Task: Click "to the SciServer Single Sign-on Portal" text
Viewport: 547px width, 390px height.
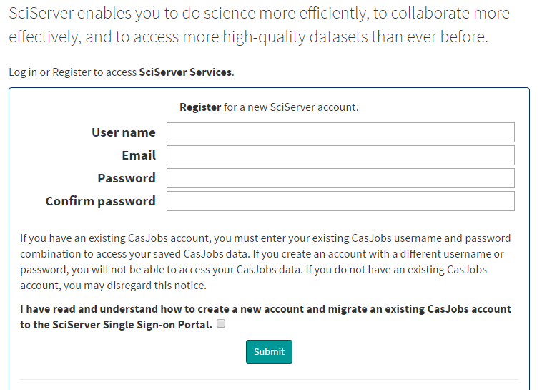Action: tap(116, 325)
